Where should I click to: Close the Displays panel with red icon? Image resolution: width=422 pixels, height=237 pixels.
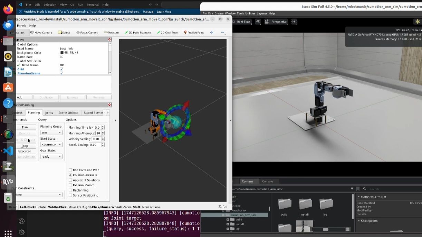click(109, 40)
